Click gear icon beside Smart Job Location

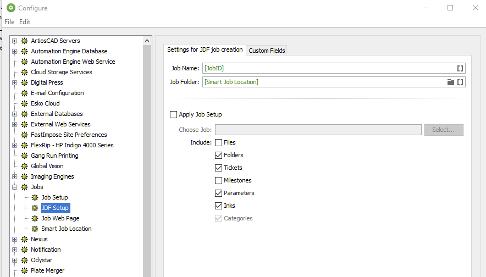35,229
